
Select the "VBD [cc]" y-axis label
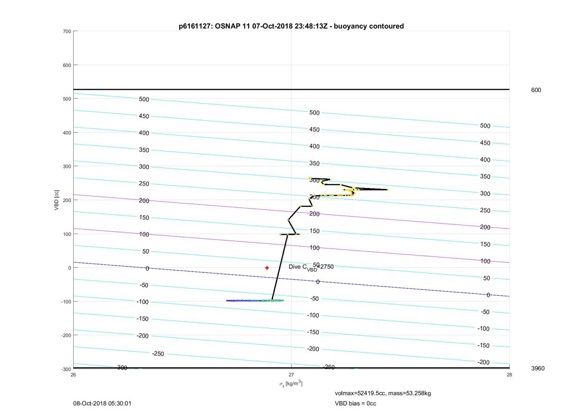[57, 200]
